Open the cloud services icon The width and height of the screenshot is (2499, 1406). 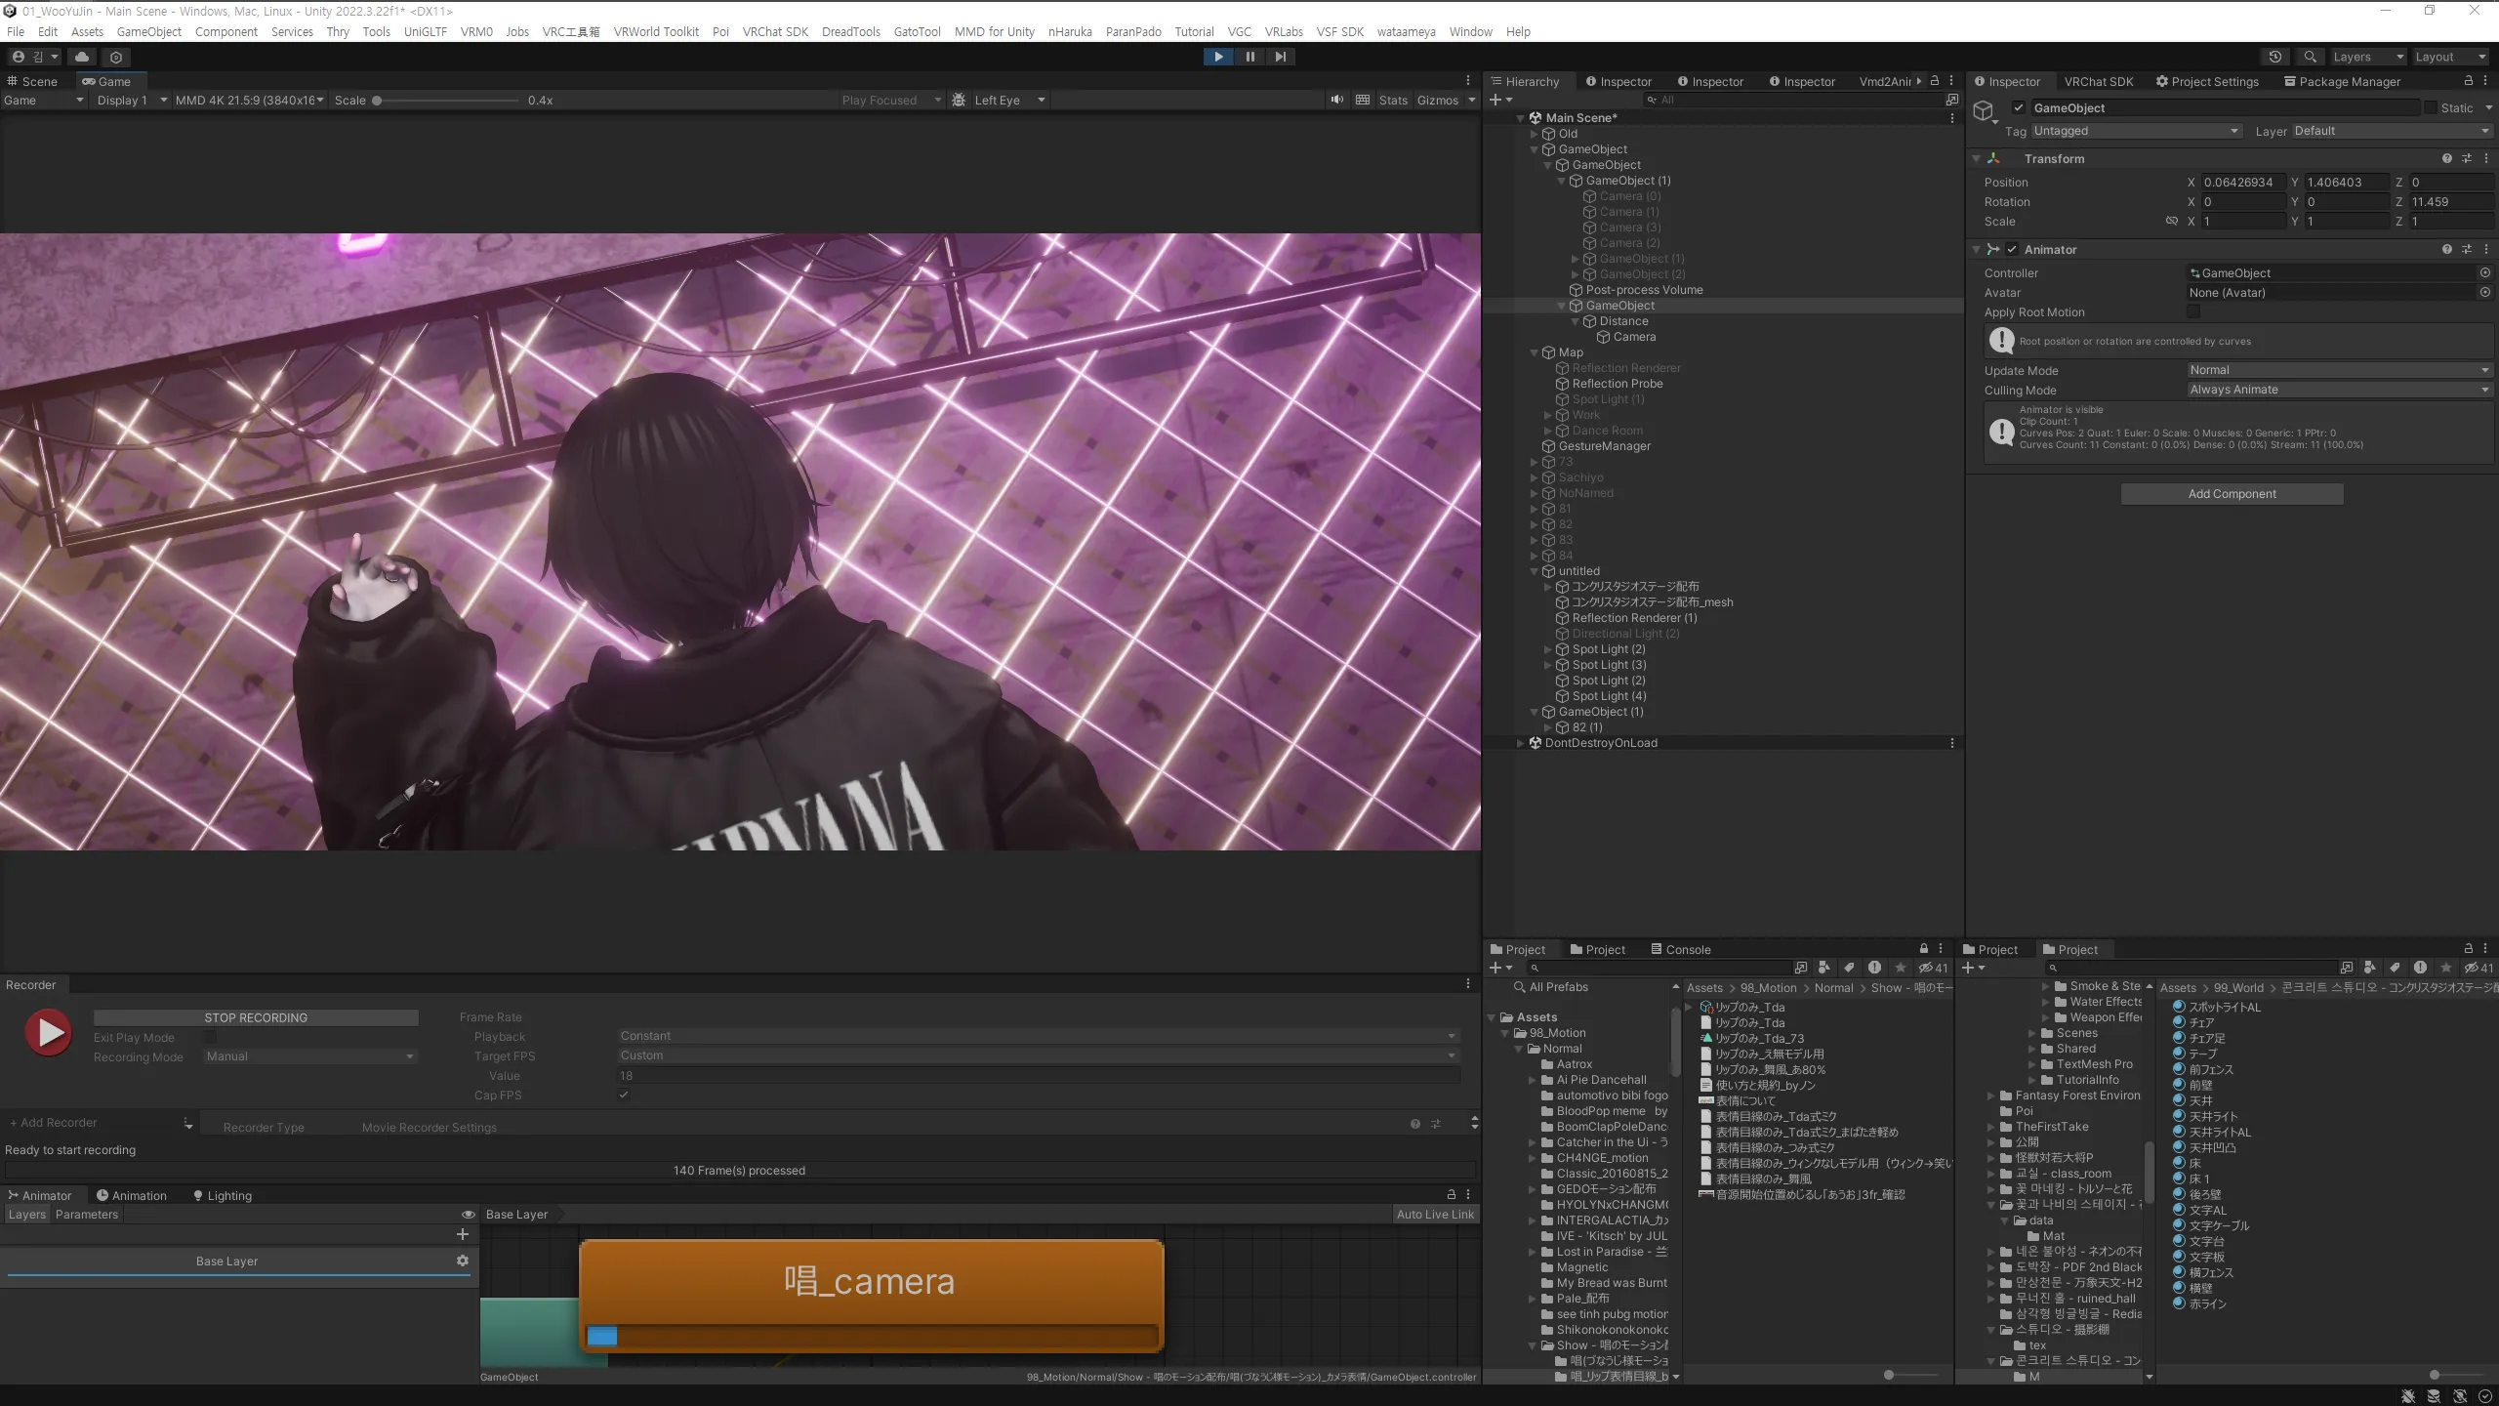[82, 57]
